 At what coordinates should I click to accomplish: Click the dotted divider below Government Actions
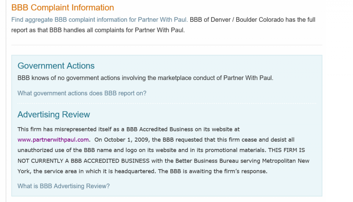(x=167, y=104)
